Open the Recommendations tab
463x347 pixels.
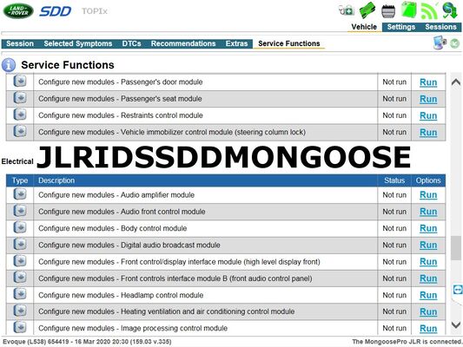pyautogui.click(x=183, y=43)
